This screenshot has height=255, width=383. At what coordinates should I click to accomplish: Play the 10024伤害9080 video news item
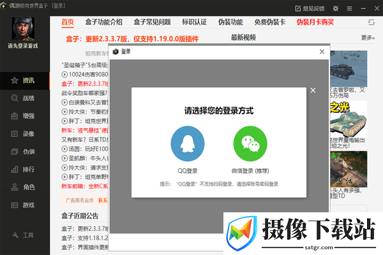[x=84, y=75]
